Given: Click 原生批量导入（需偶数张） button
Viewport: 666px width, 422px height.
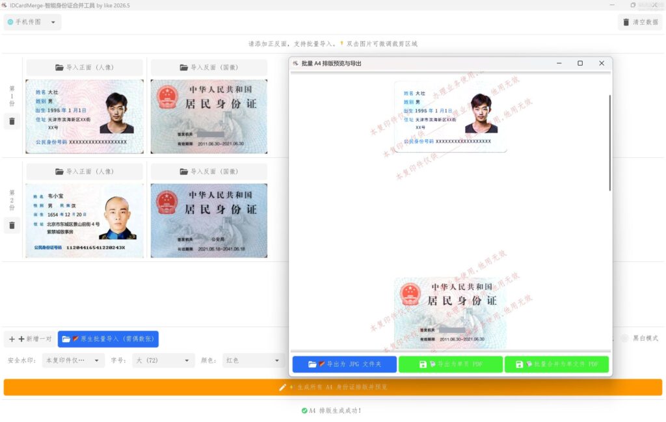Looking at the screenshot, I should (108, 339).
